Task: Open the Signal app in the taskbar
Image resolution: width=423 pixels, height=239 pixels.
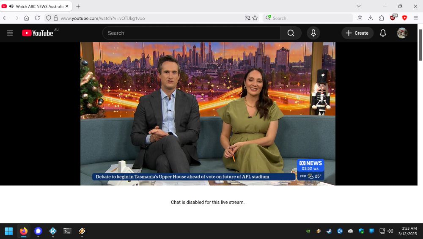Action: tap(38, 231)
